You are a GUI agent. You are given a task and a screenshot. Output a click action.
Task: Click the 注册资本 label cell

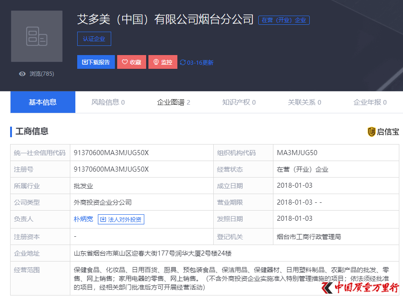coord(40,237)
